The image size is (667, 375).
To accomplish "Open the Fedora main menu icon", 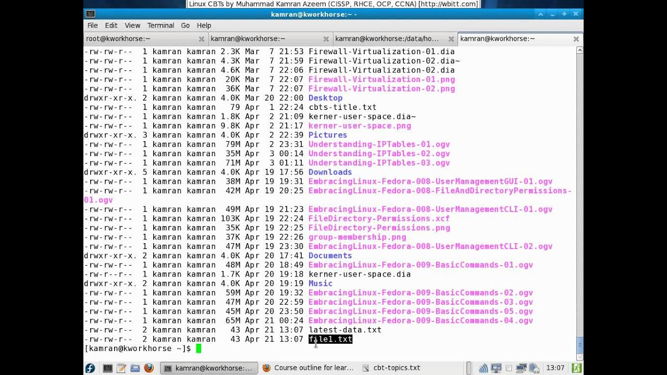I will 90,368.
